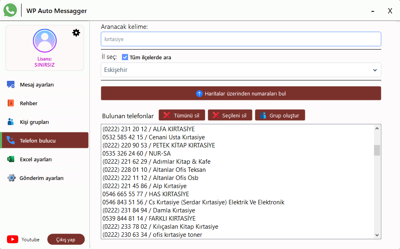Image resolution: width=400 pixels, height=249 pixels.
Task: Click the scroll up arrow in phone list
Action: [377, 128]
